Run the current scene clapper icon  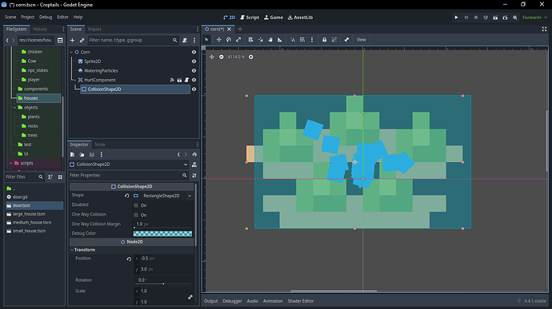click(x=495, y=18)
